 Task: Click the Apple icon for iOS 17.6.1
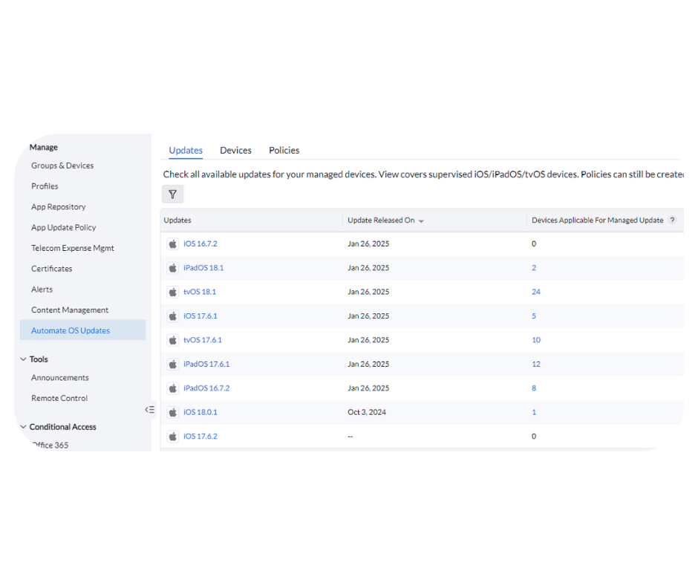pyautogui.click(x=173, y=316)
